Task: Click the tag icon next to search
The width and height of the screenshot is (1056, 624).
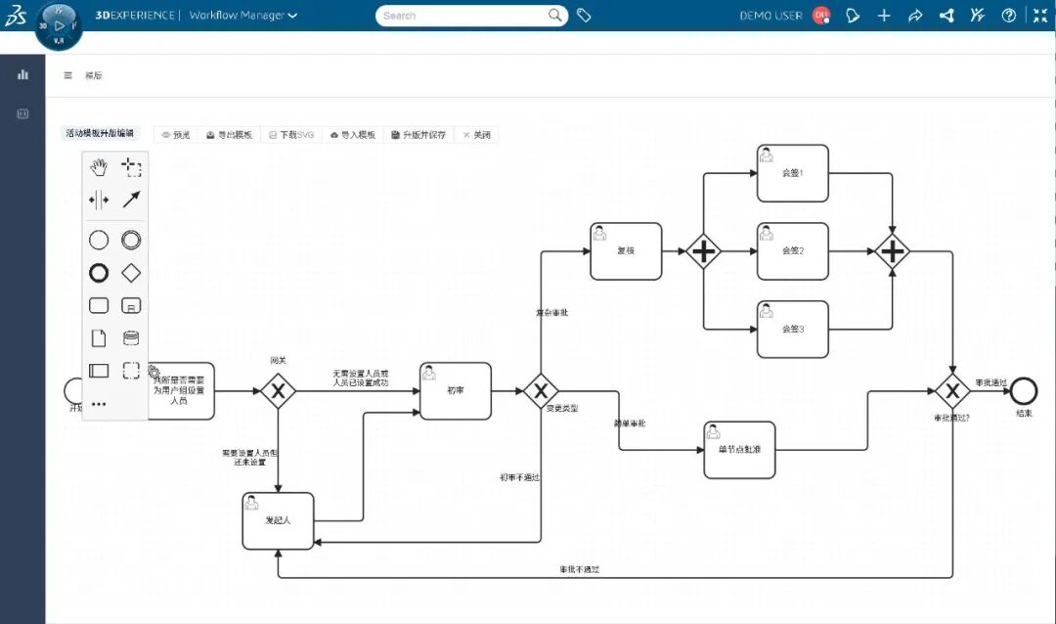Action: pos(584,15)
